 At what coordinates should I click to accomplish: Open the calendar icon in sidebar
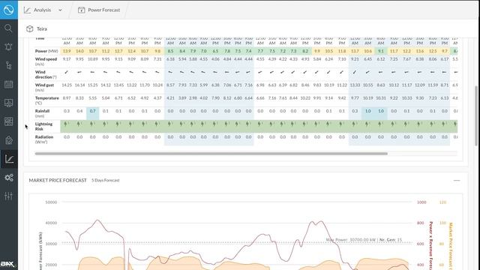point(8,84)
